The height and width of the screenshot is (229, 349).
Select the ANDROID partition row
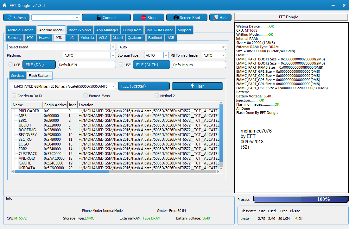tap(115, 158)
